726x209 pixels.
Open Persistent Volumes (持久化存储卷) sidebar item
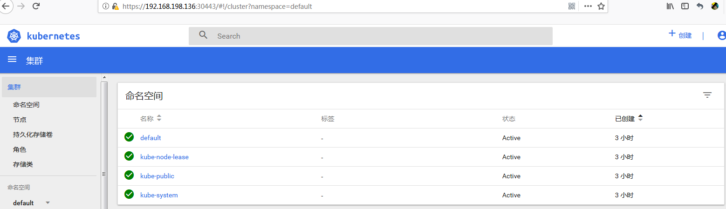click(x=33, y=135)
